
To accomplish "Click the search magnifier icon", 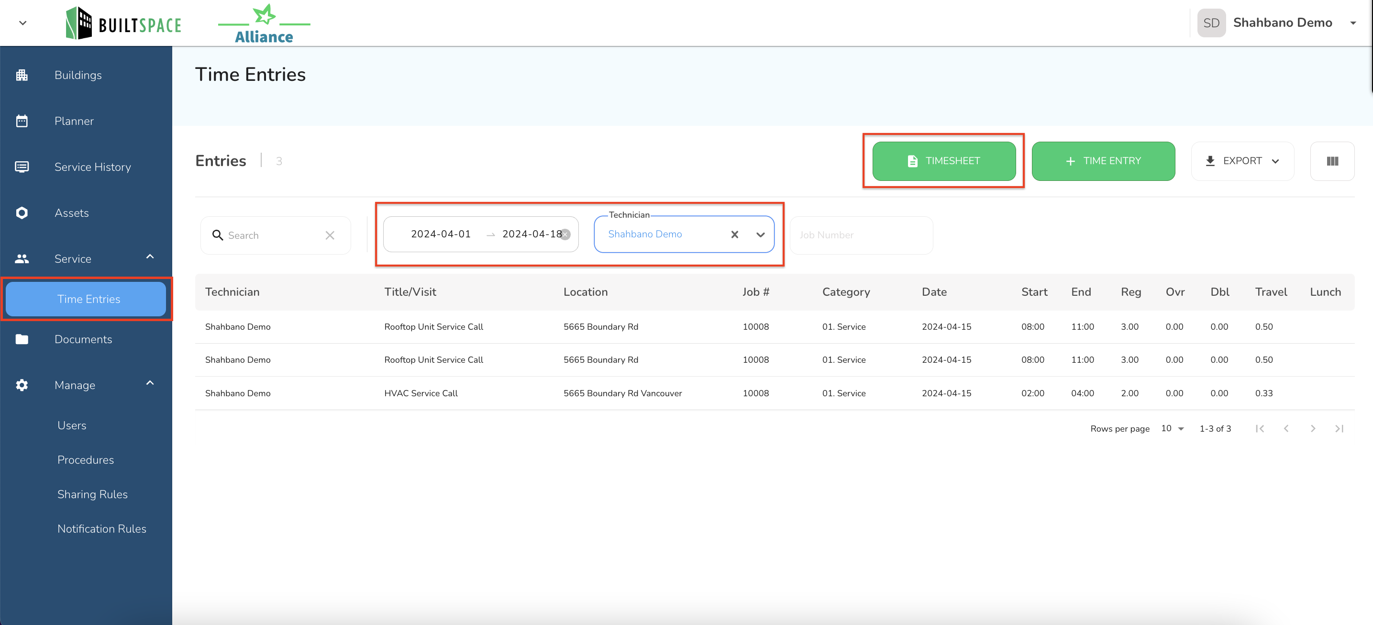I will coord(218,235).
